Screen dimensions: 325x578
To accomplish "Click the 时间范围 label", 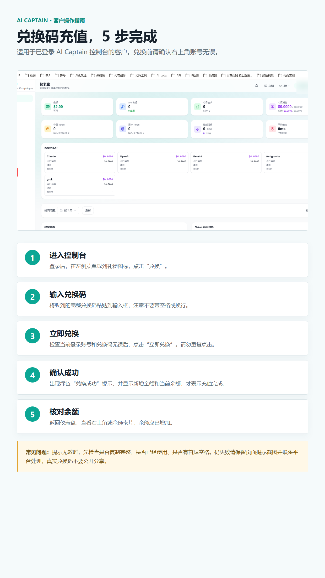I will 50,210.
